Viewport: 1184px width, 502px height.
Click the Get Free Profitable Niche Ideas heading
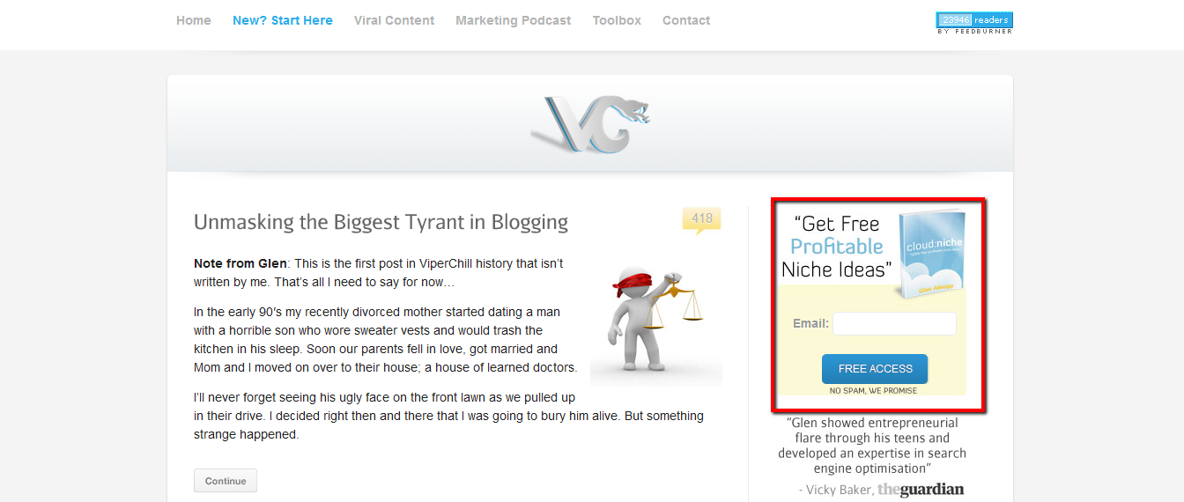click(x=837, y=247)
